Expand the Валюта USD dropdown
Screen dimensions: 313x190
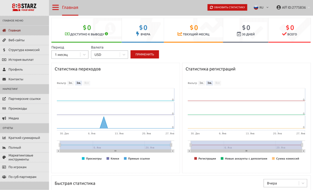click(x=109, y=54)
